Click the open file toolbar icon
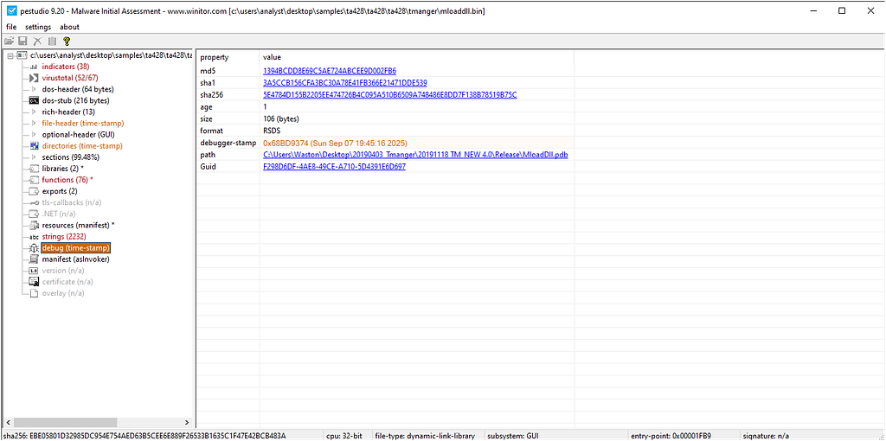Viewport: 886px width, 441px height. pos(9,41)
